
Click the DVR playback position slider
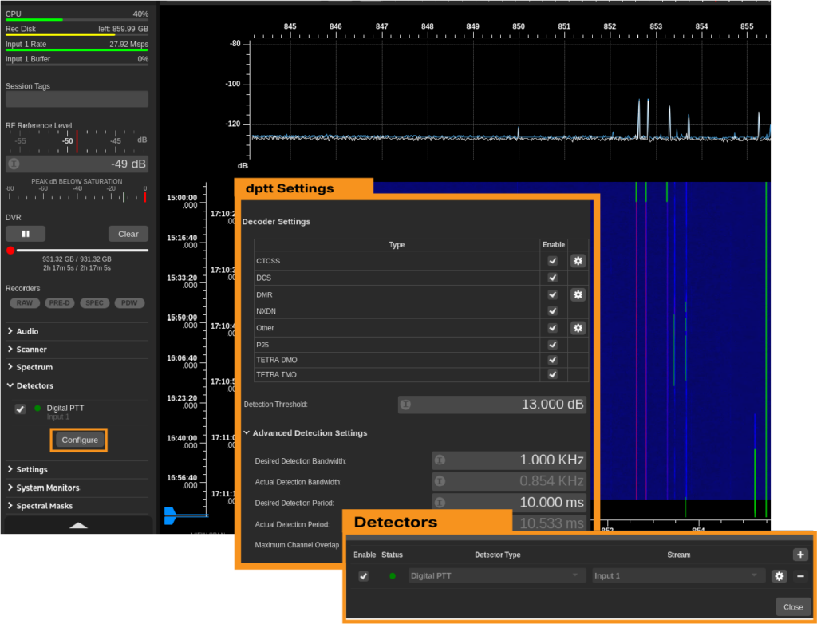(80, 250)
